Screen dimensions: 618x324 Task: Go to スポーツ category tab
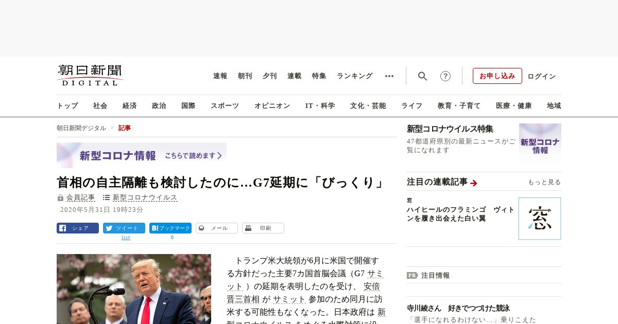pos(225,106)
